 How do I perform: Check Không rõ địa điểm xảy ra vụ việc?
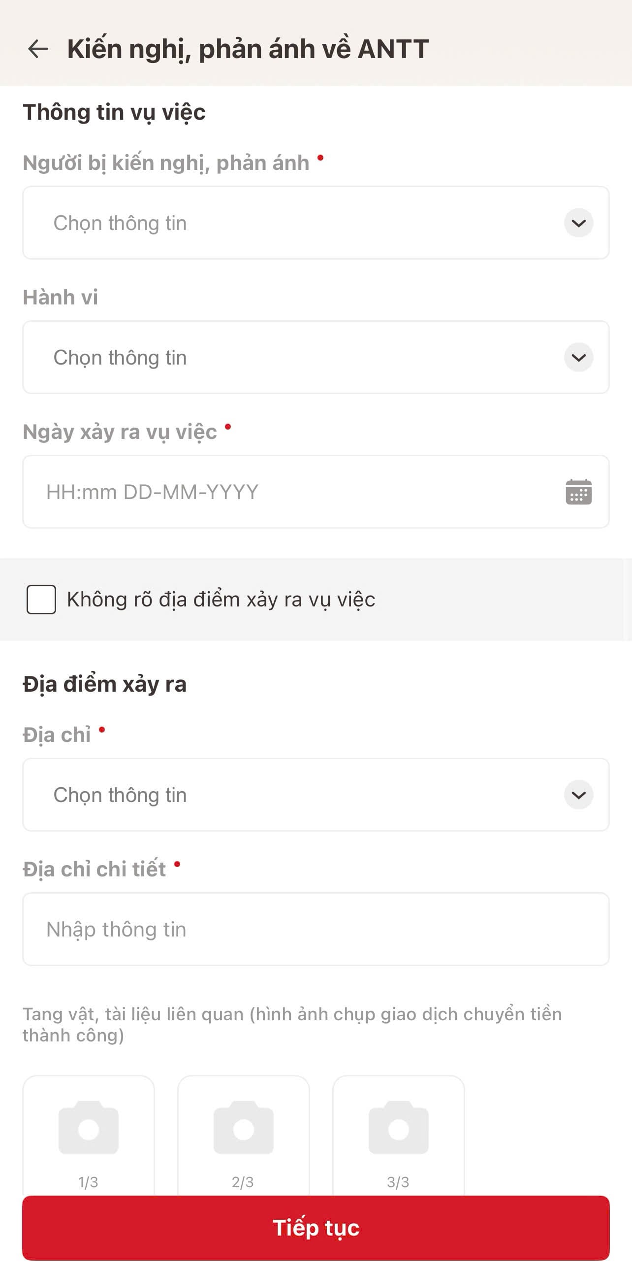click(41, 600)
